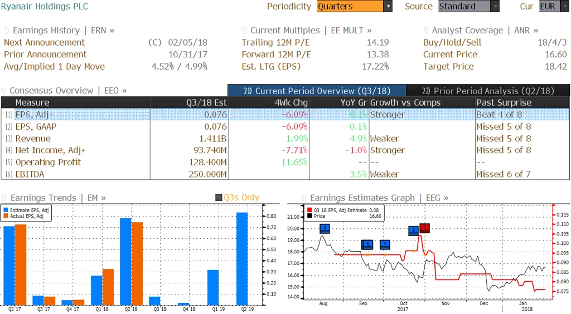Click the Operating Profit 11.65% change
Viewport: 571px width, 314px height.
click(x=294, y=162)
